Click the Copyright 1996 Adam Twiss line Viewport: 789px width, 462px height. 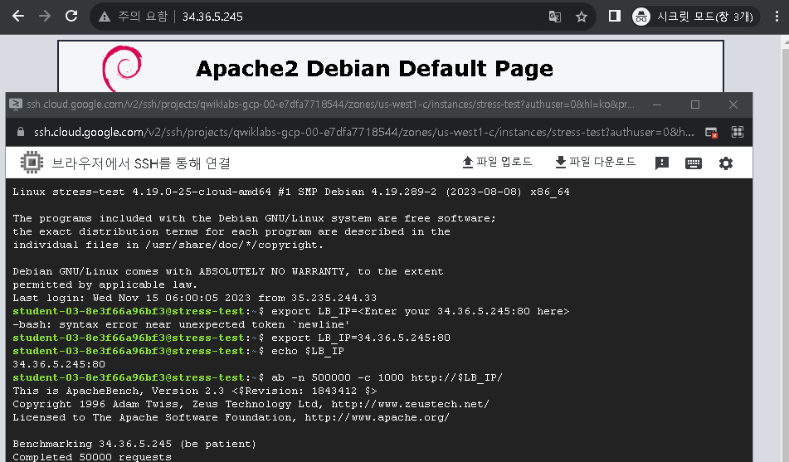click(x=251, y=404)
